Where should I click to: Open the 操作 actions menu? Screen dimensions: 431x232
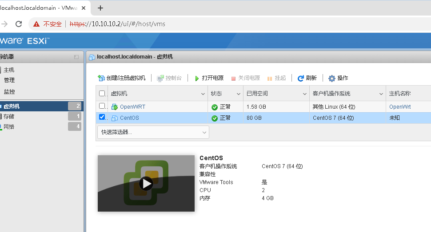point(338,78)
